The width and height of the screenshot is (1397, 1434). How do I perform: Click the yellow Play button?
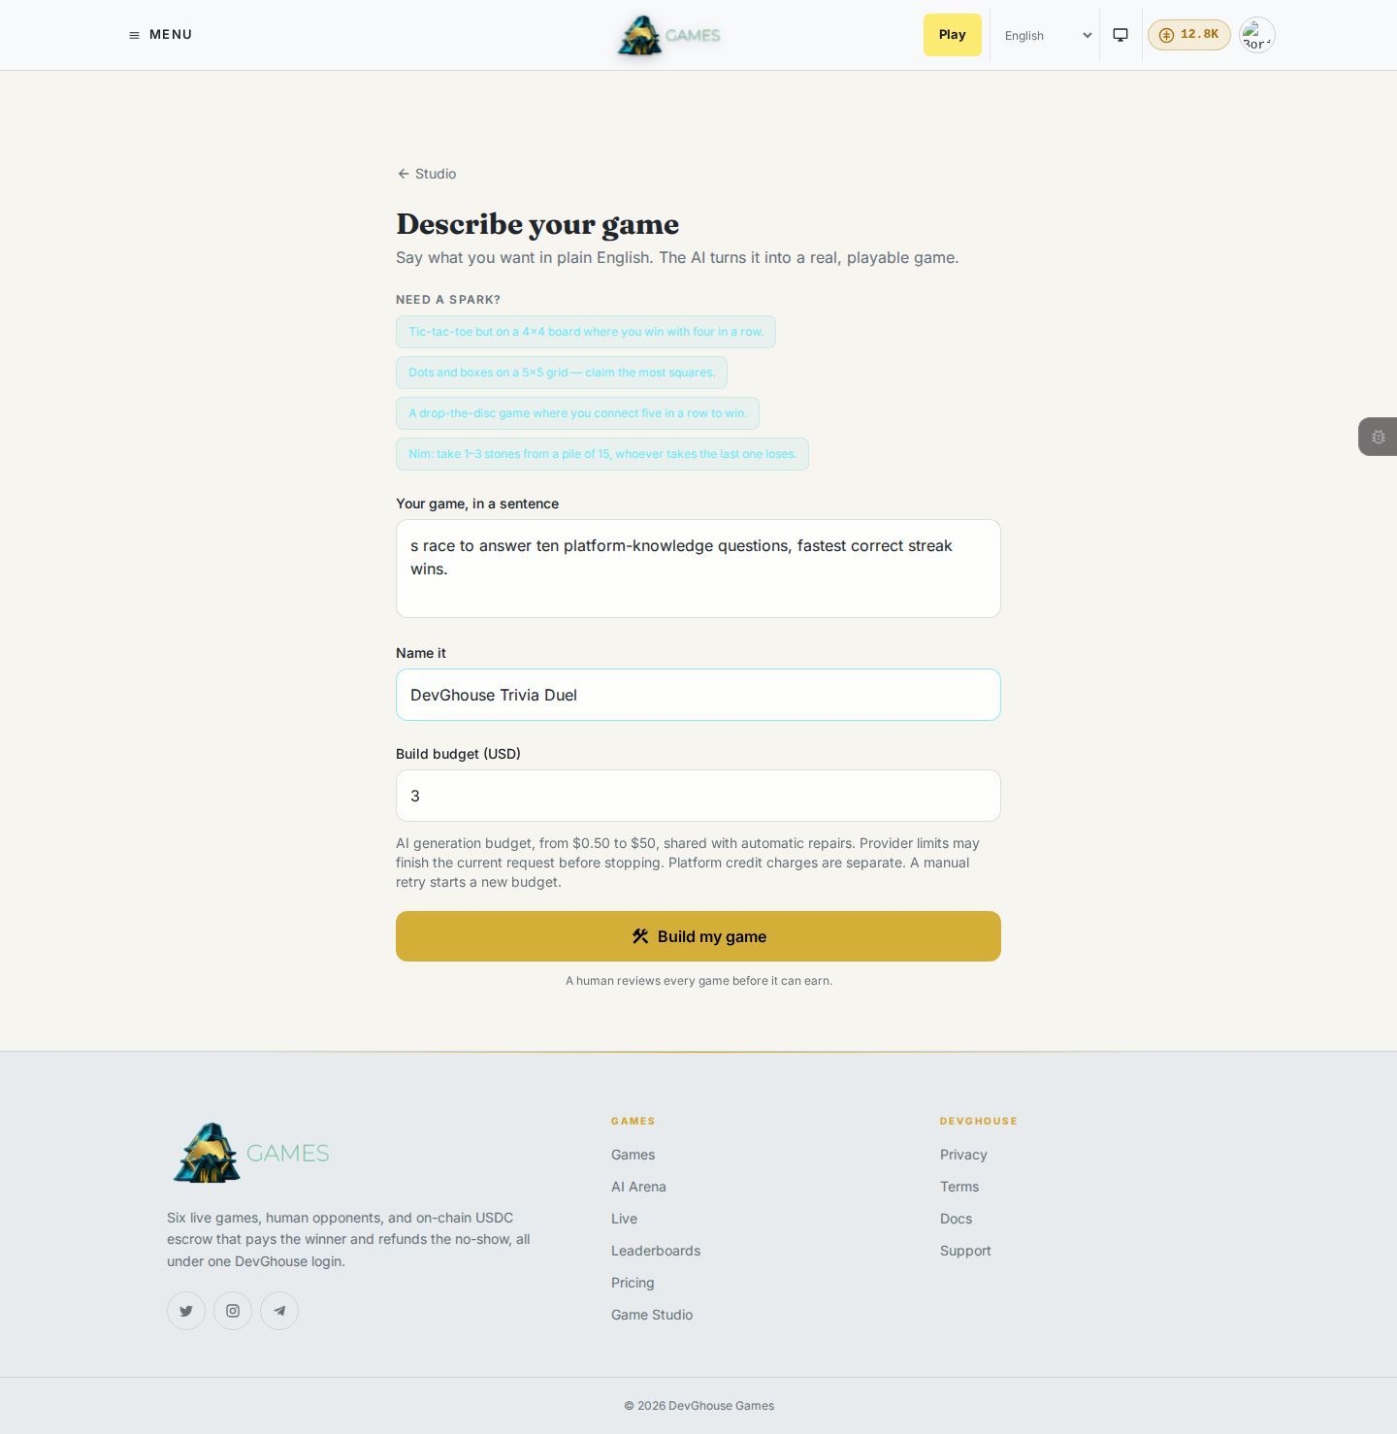tap(953, 35)
